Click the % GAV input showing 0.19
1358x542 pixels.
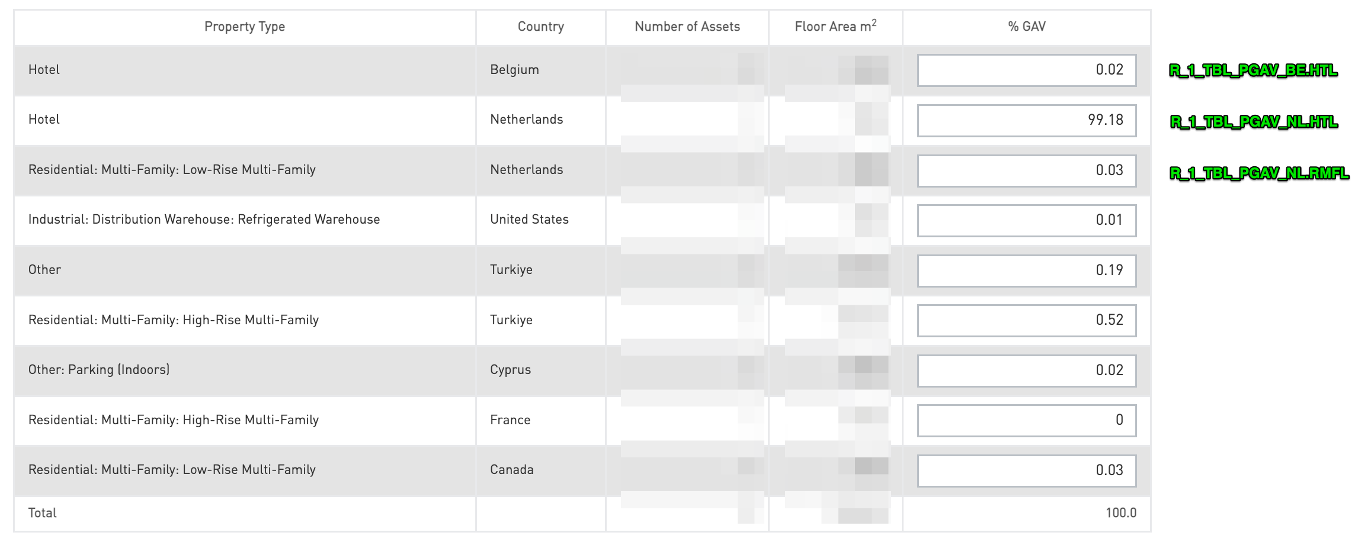pos(1026,270)
